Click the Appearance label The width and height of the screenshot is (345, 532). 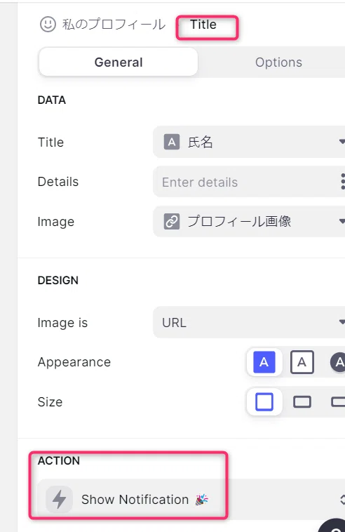tap(74, 362)
